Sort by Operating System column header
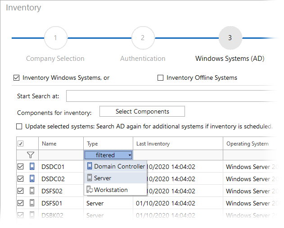The width and height of the screenshot is (284, 228). (x=252, y=143)
